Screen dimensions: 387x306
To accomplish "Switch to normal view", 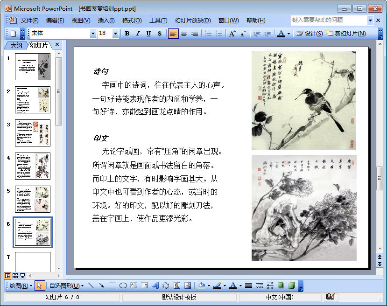I will (7, 275).
